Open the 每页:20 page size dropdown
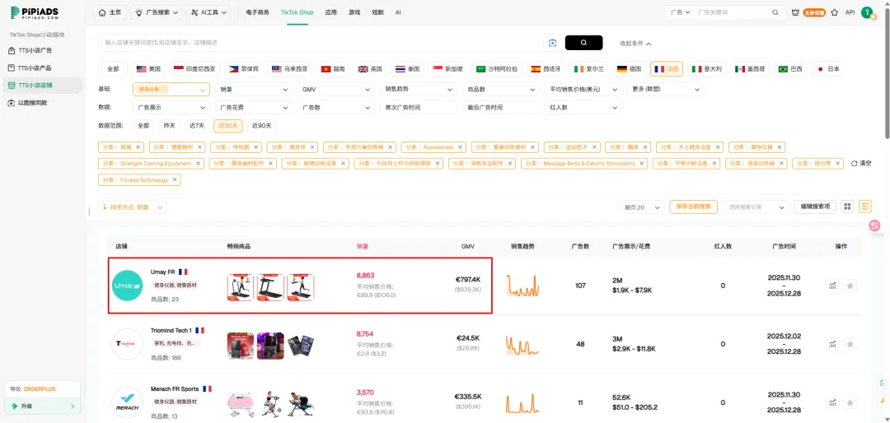The height and width of the screenshot is (423, 890). (x=642, y=207)
